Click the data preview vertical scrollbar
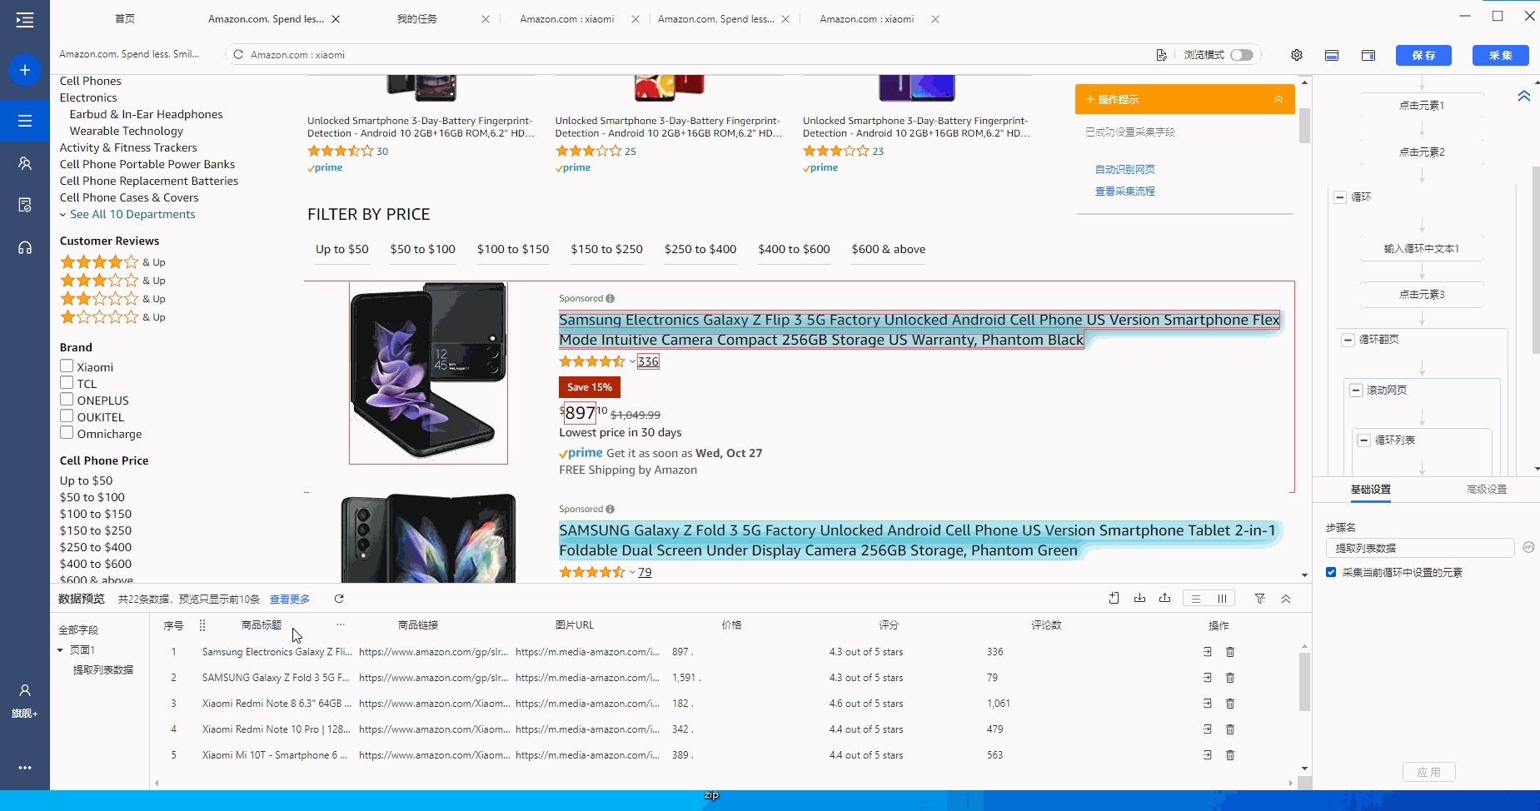 [x=1304, y=681]
